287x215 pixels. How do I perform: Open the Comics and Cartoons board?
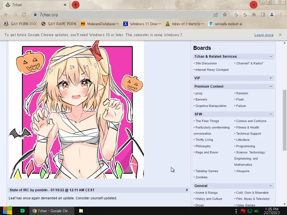pos(251,121)
